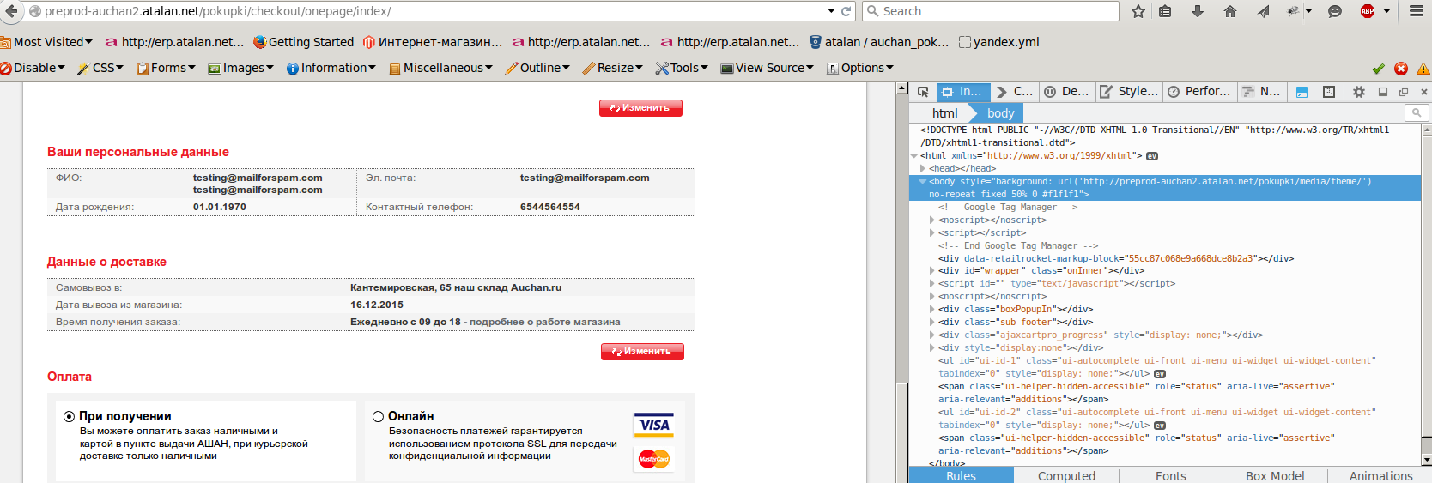Open the Animations sidebar tab

tap(1380, 475)
